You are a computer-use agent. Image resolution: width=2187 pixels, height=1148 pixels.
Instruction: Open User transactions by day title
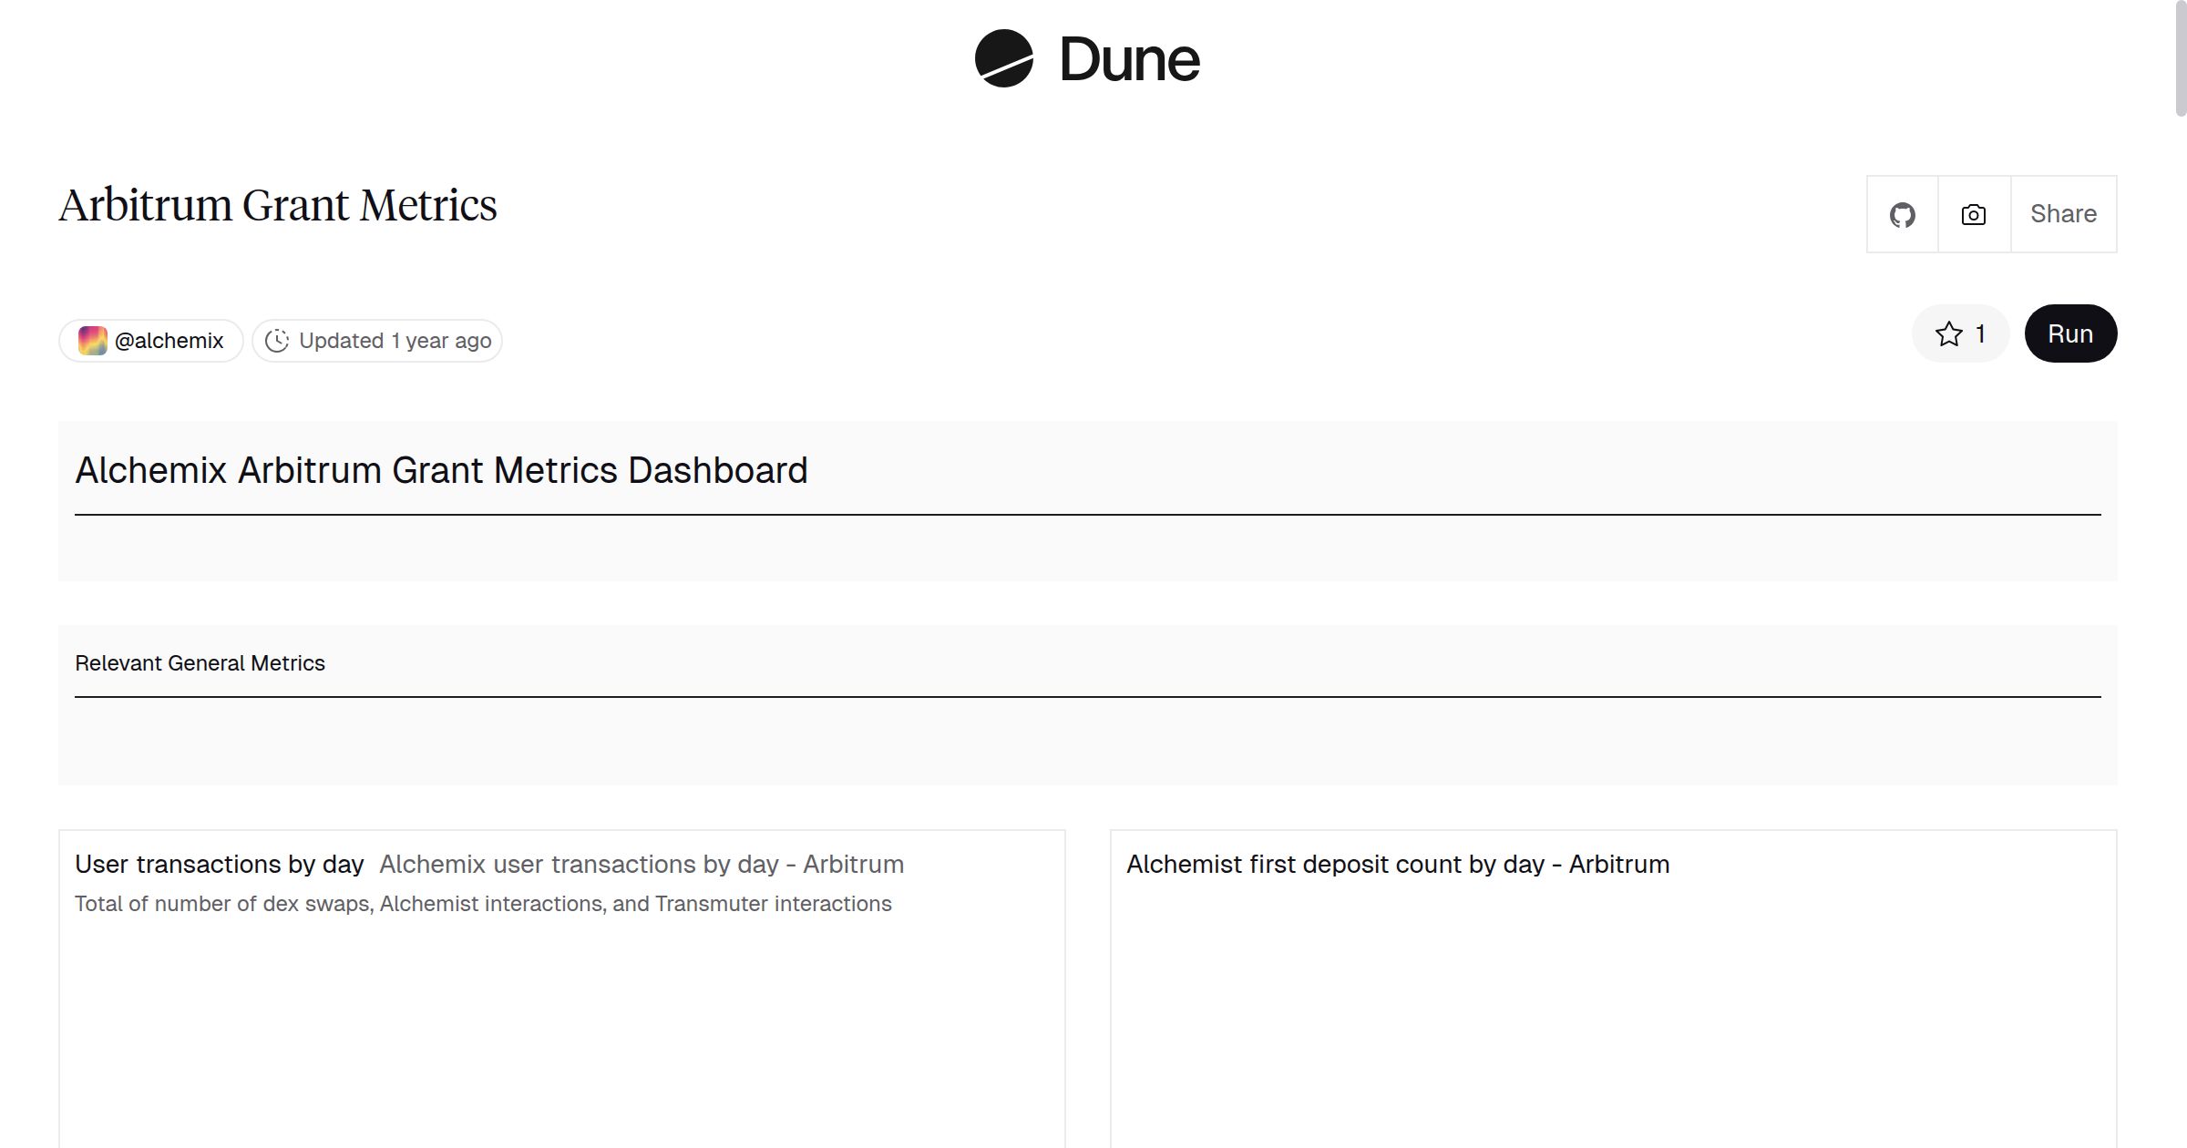click(219, 864)
